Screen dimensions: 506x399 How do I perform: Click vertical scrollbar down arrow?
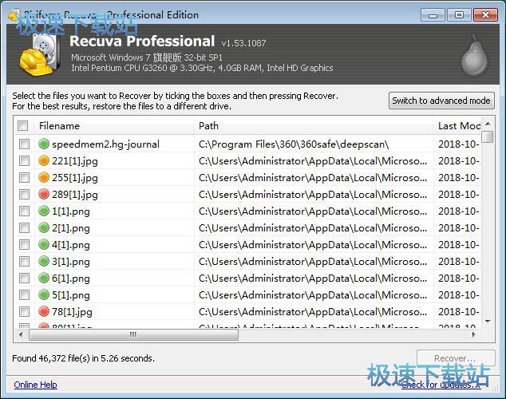(488, 322)
